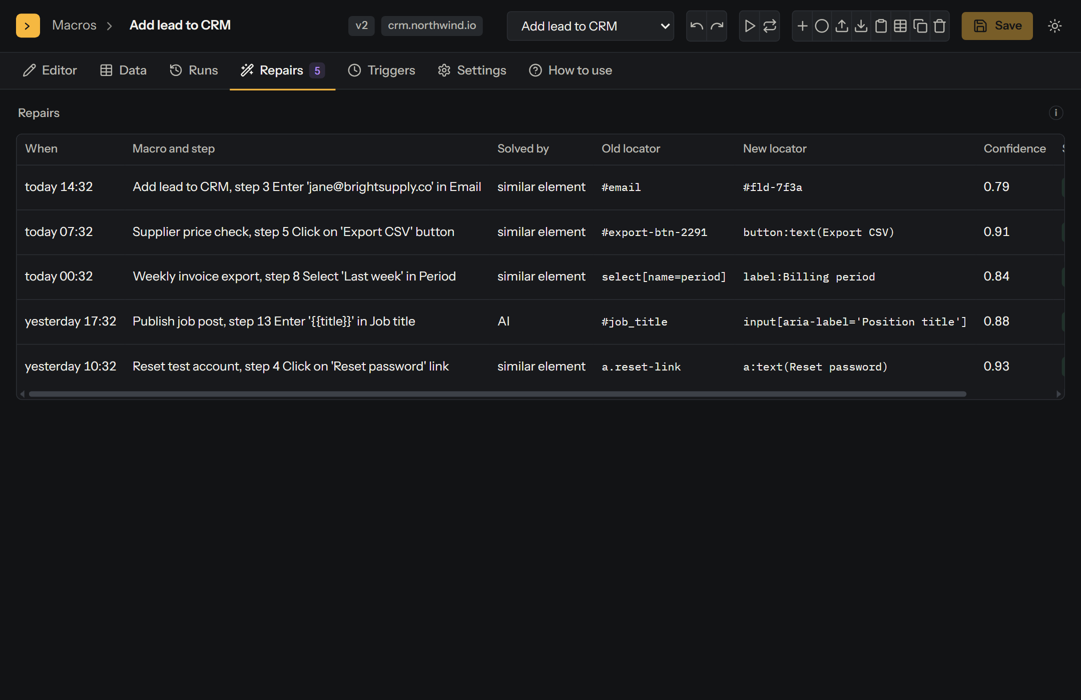Click the yesterday 17:32 timestamp

[x=71, y=321]
